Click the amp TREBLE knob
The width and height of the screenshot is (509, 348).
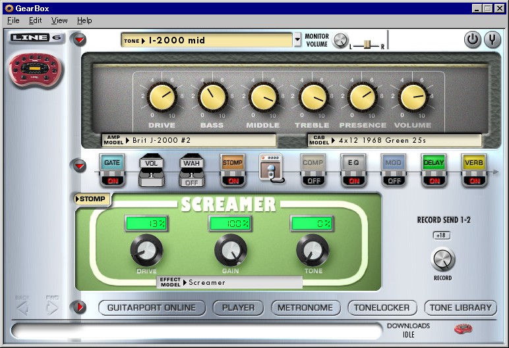313,97
